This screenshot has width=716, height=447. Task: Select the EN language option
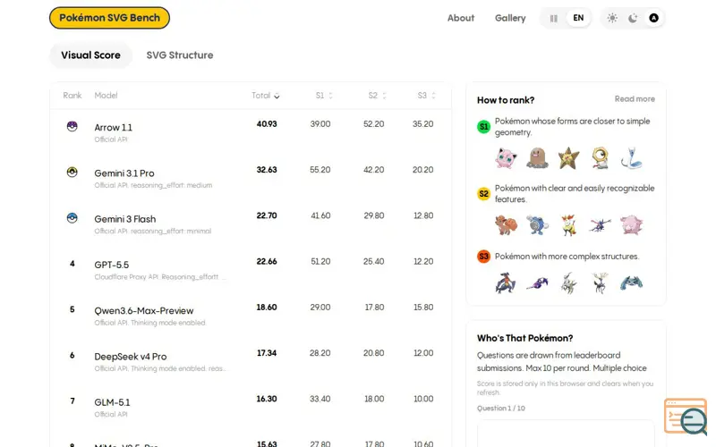tap(578, 18)
